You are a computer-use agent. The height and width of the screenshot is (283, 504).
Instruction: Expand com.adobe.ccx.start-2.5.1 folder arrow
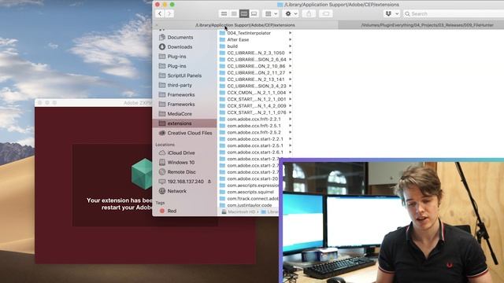(x=290, y=145)
